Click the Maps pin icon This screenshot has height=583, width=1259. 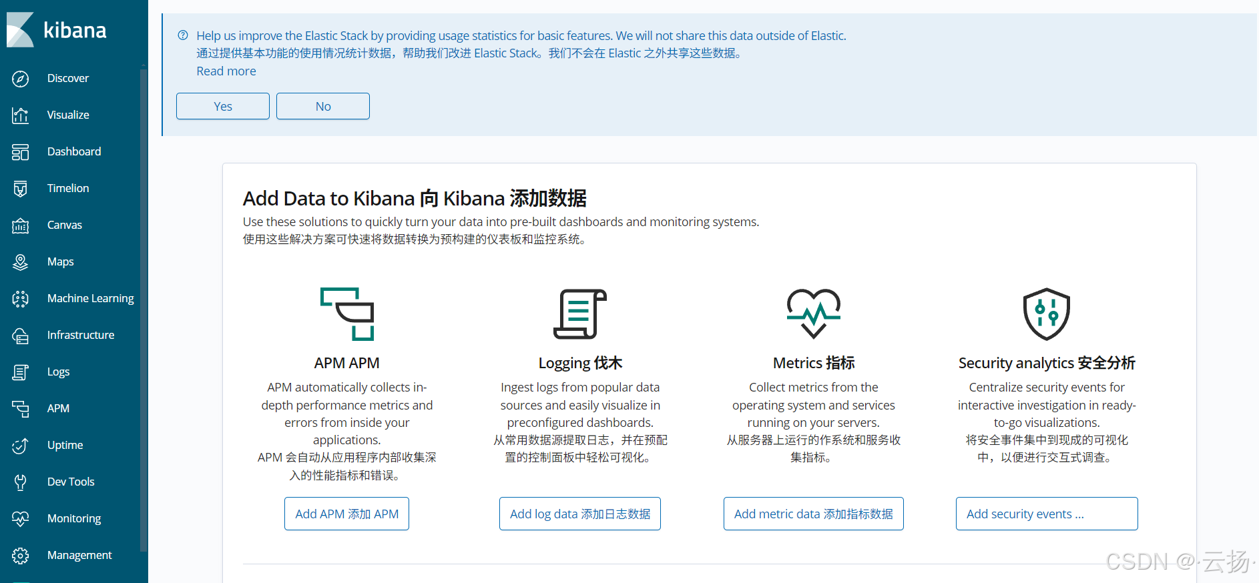(21, 262)
